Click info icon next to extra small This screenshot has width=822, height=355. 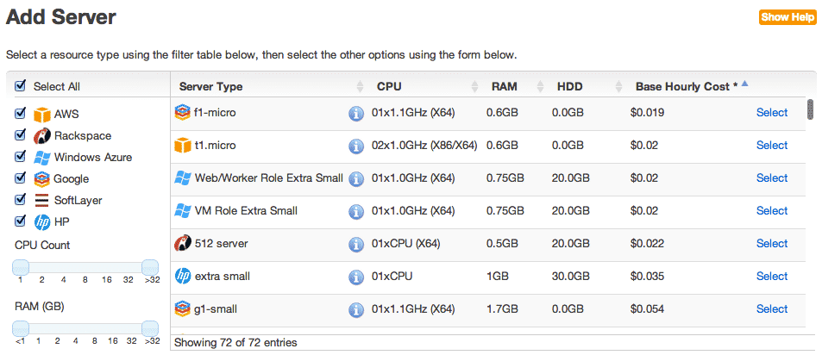(356, 277)
